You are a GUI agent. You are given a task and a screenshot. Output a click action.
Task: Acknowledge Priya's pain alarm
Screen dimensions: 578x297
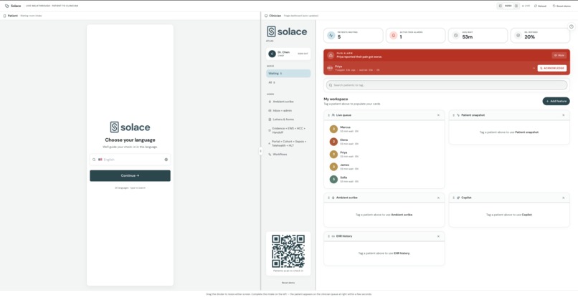(x=552, y=68)
